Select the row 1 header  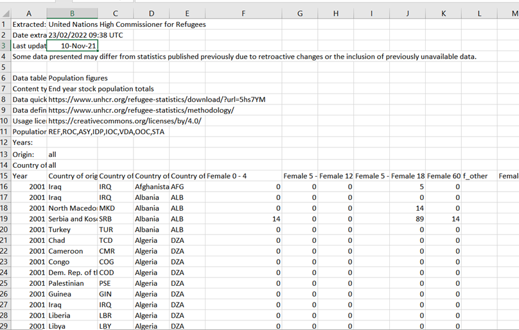5,24
